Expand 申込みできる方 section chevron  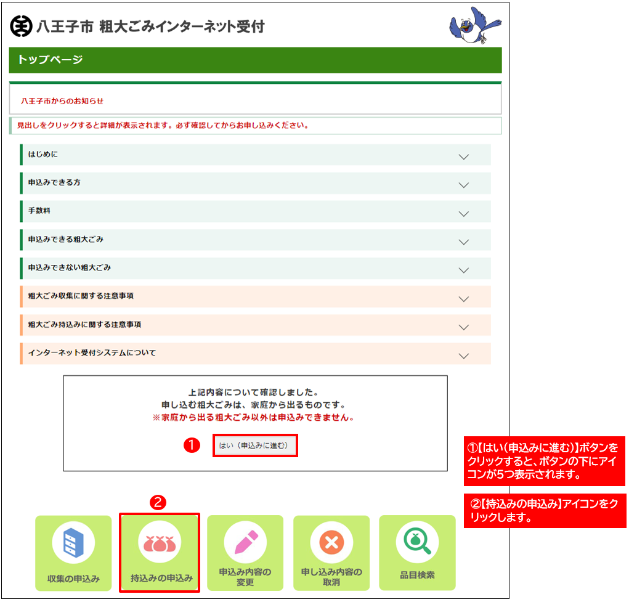coord(464,185)
